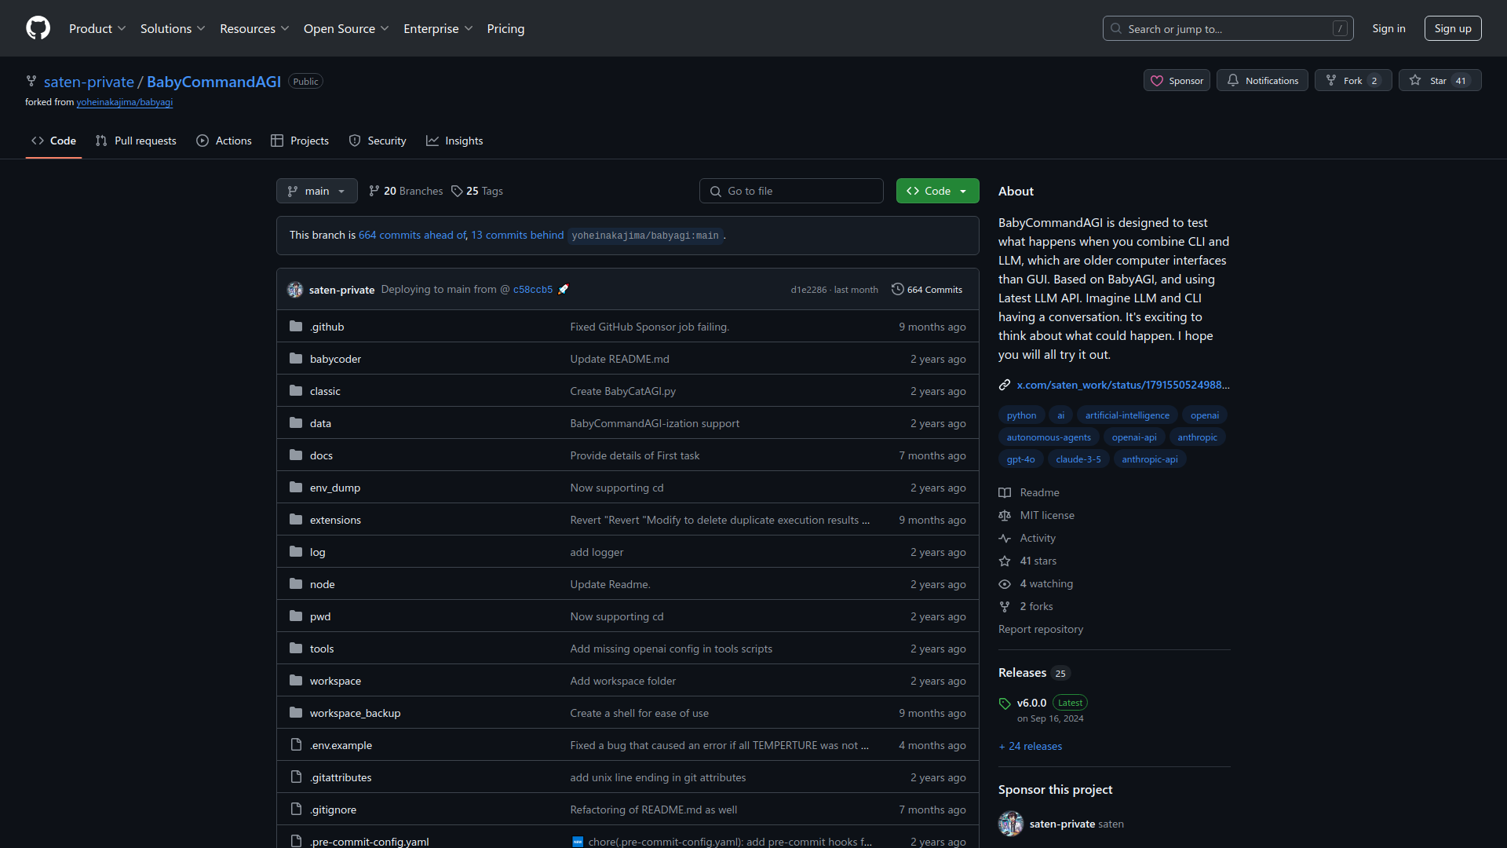The height and width of the screenshot is (848, 1507).
Task: Click the Activity pulse icon
Action: [1005, 538]
